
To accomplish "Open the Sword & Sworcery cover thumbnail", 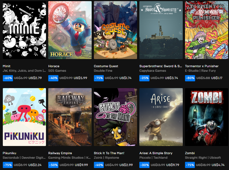I will tap(161, 30).
